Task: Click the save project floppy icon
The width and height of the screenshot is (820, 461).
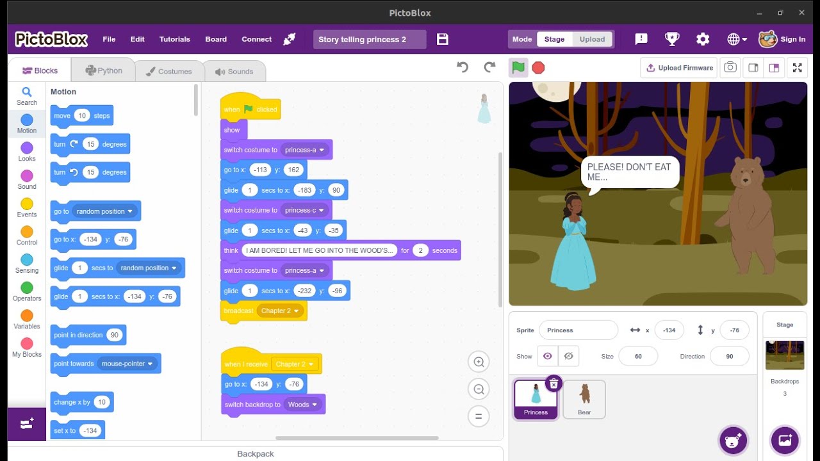Action: pos(443,39)
